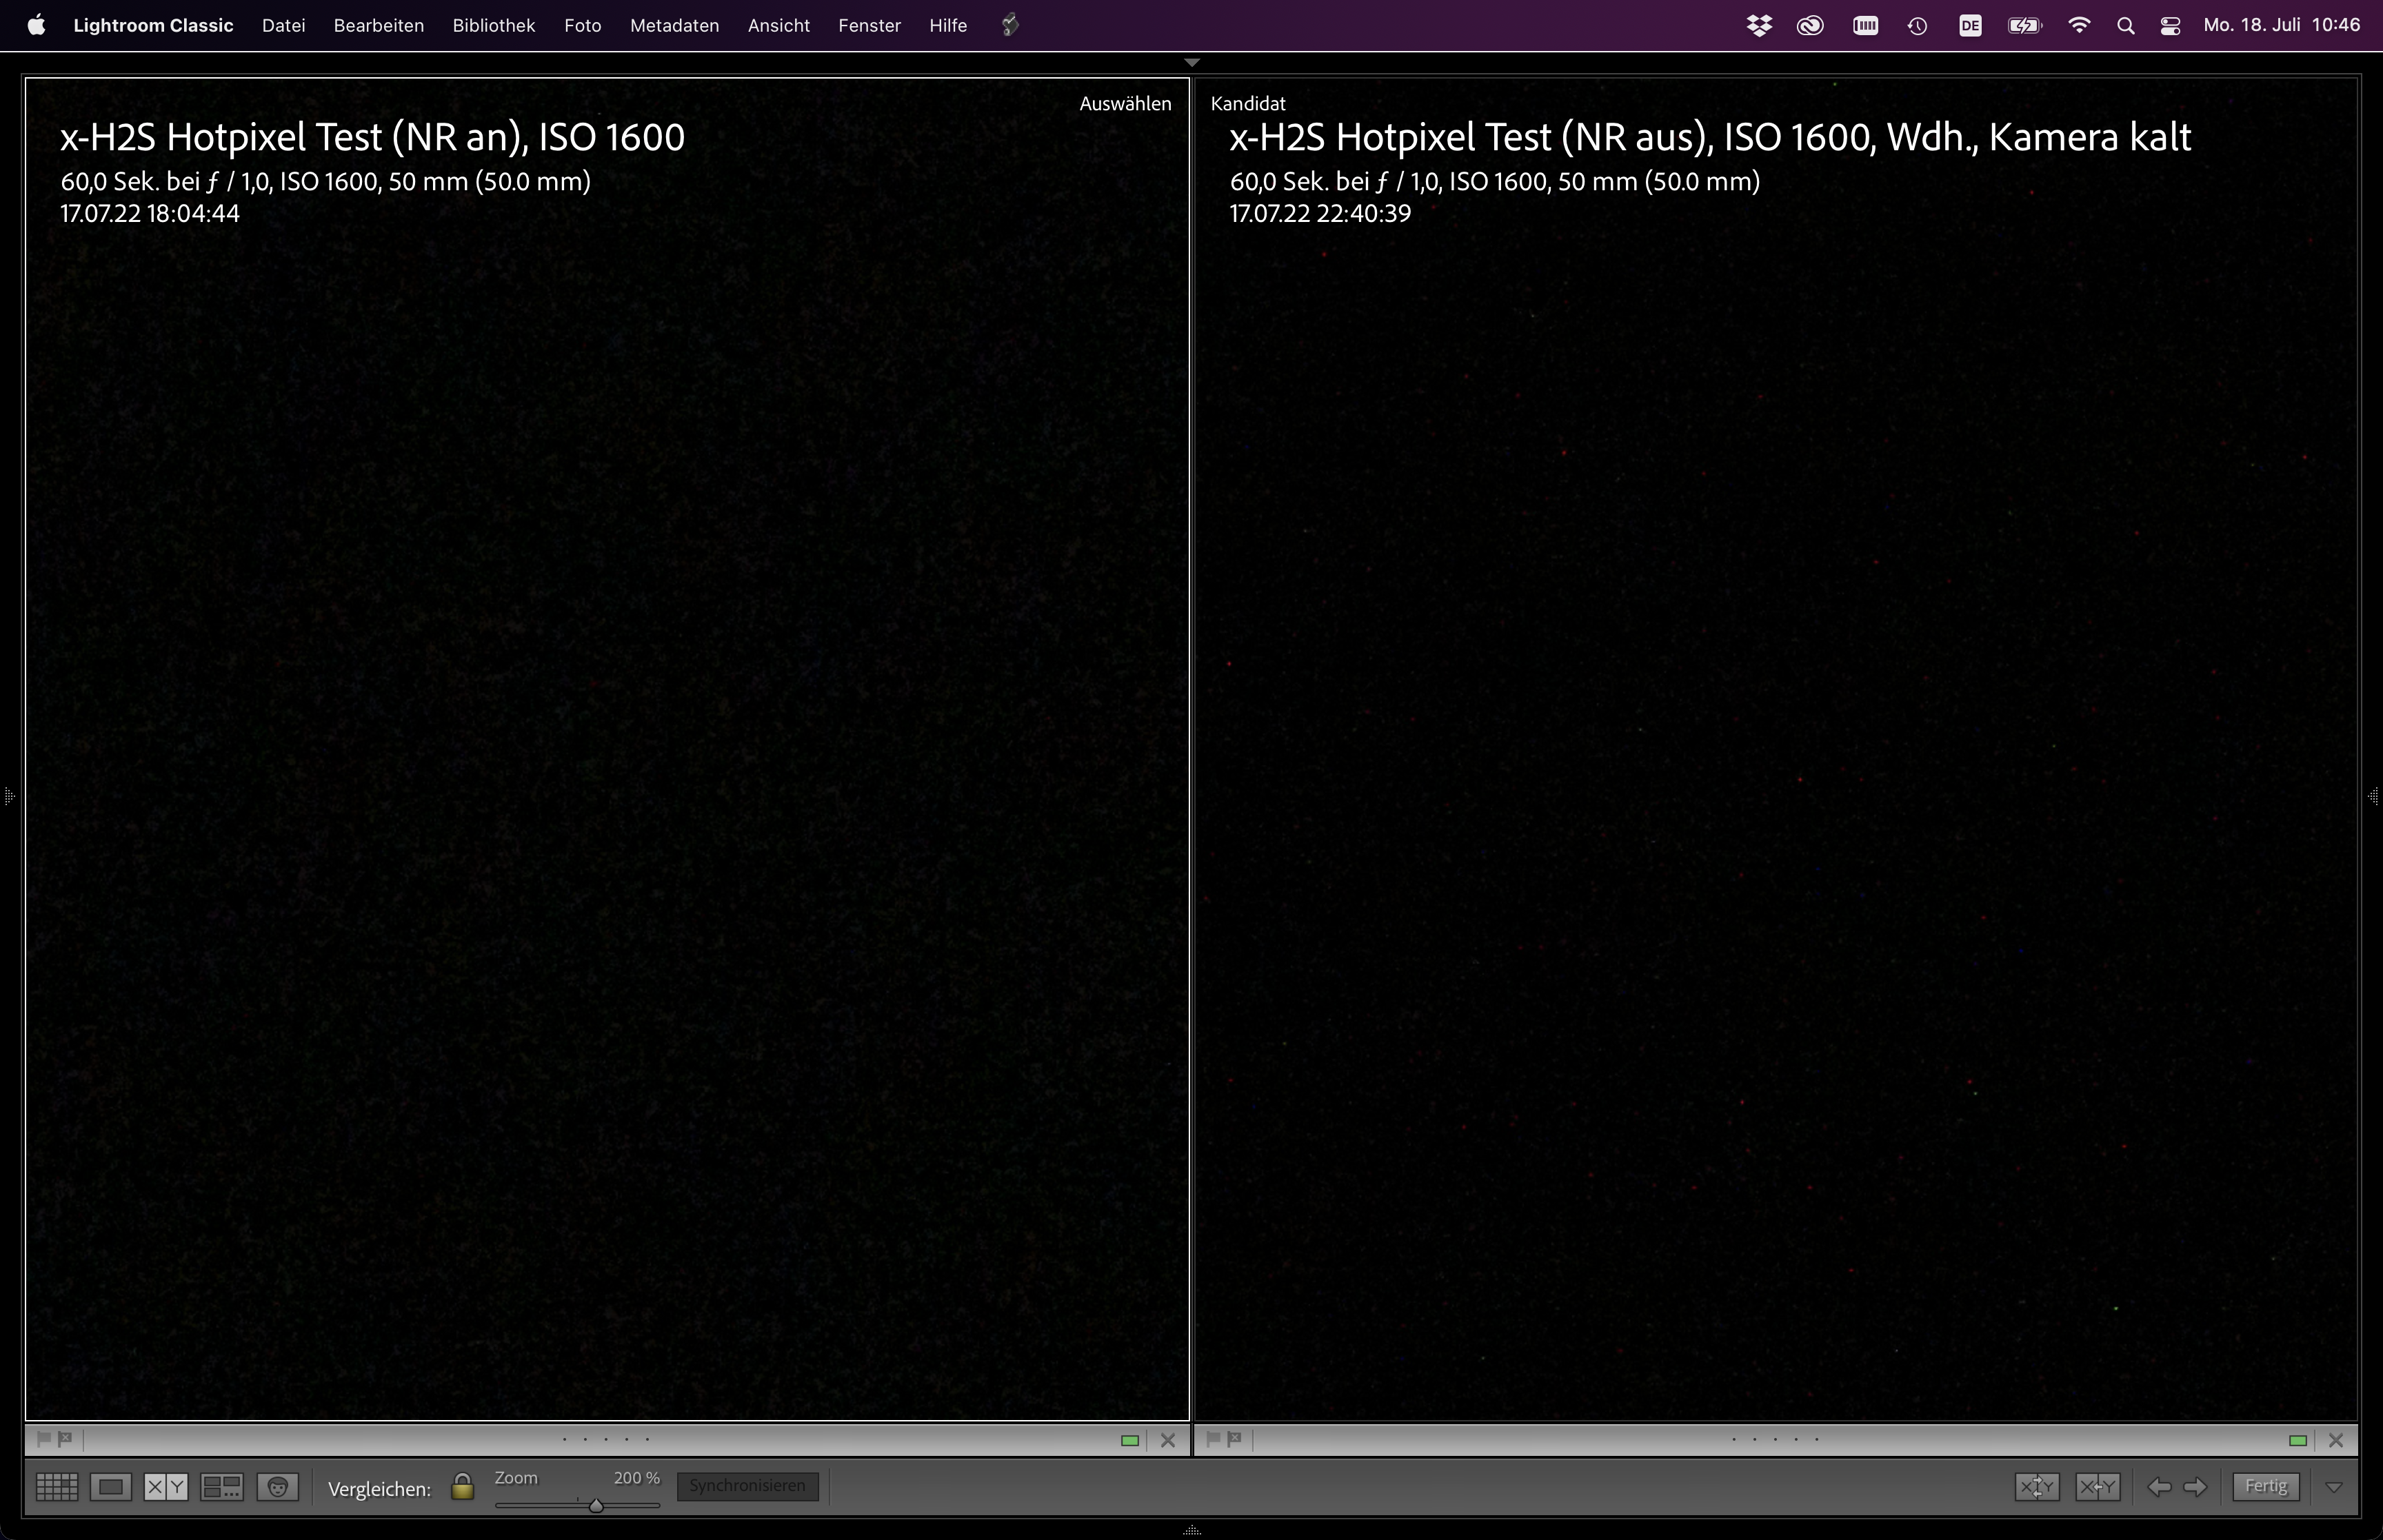Image resolution: width=2383 pixels, height=1540 pixels.
Task: Close the right Kandidat photo pane
Action: [x=2336, y=1441]
